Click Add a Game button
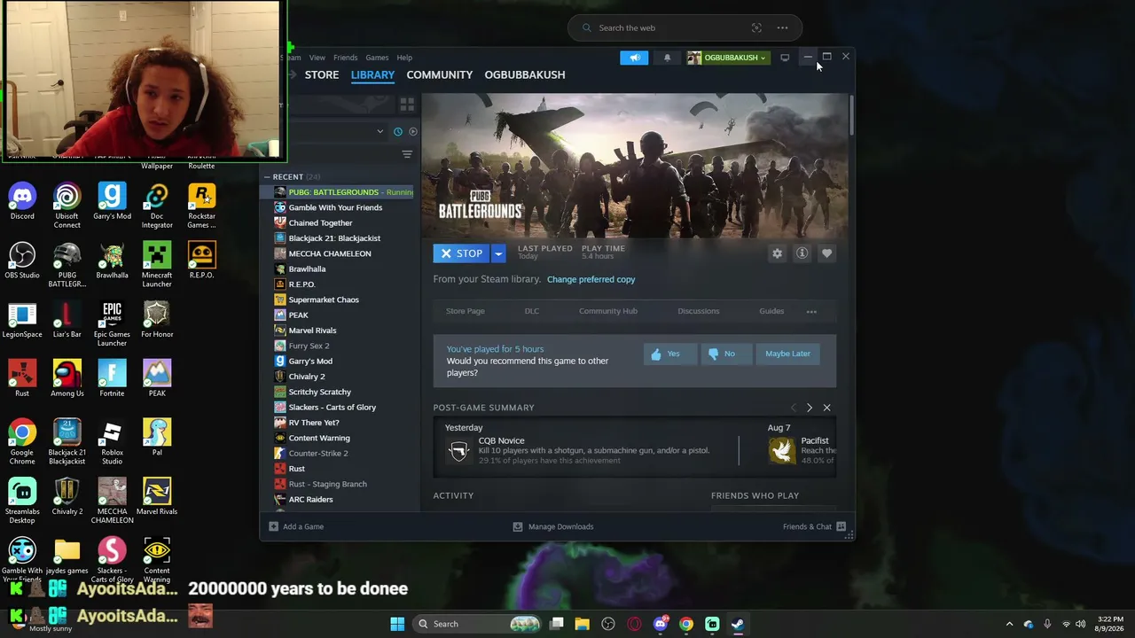1135x638 pixels. 296,526
